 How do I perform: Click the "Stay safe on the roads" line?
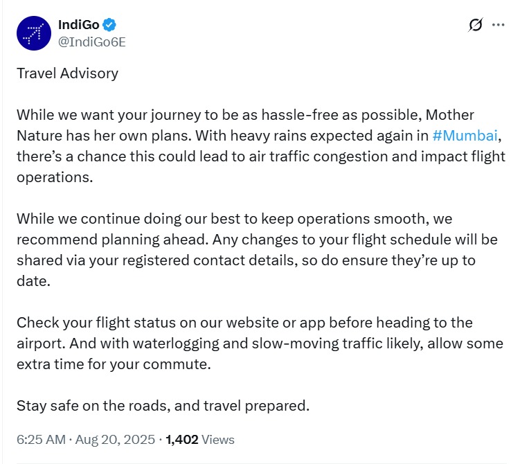coord(163,405)
